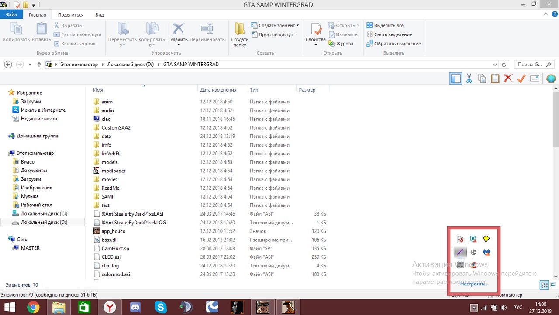Viewport: 559px width, 315px height.
Task: Open the Поделиться ribbon tab
Action: [71, 15]
